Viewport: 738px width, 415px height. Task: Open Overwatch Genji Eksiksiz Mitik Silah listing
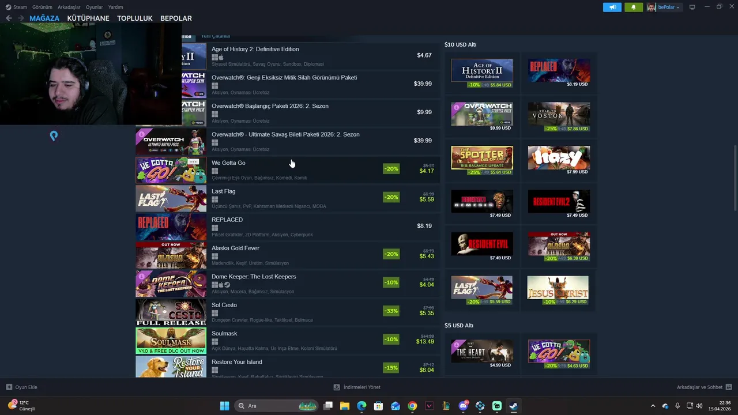287,84
